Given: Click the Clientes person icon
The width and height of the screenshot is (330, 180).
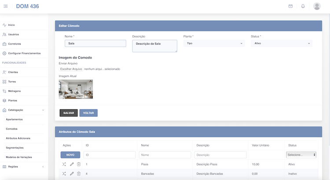Looking at the screenshot, I should coord(4,72).
